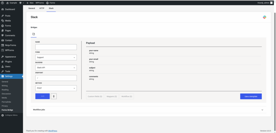Open Privacy settings submenu item

click(5, 106)
